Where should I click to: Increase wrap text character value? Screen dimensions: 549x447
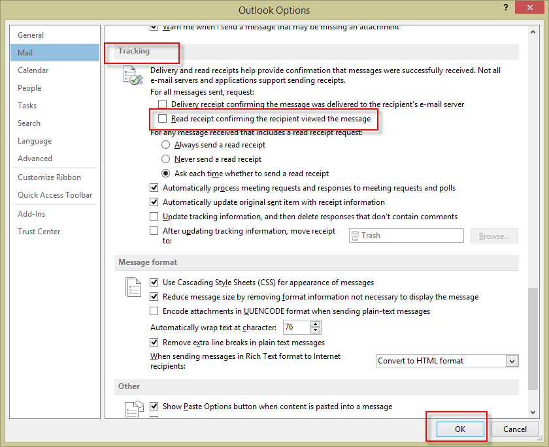tap(315, 324)
